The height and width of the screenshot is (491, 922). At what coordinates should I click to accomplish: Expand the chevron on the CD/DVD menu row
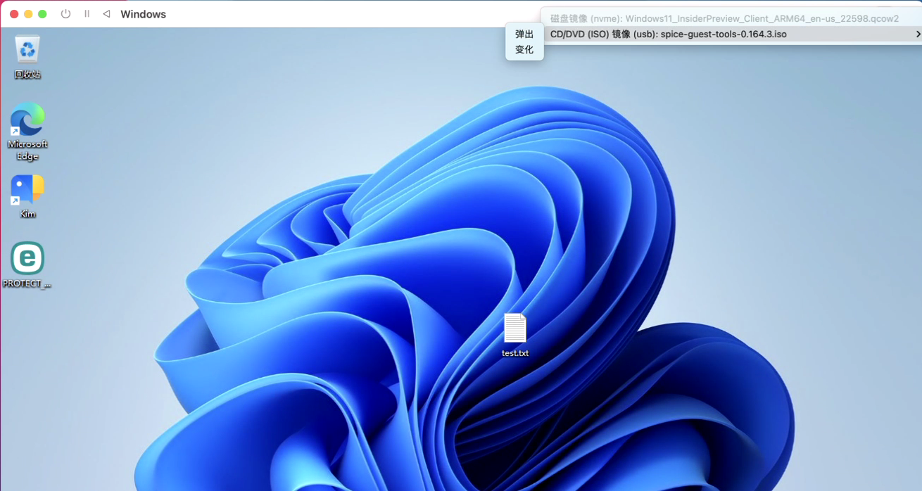point(917,34)
